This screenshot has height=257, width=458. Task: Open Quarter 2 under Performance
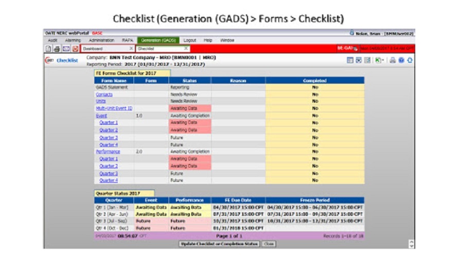[109, 166]
